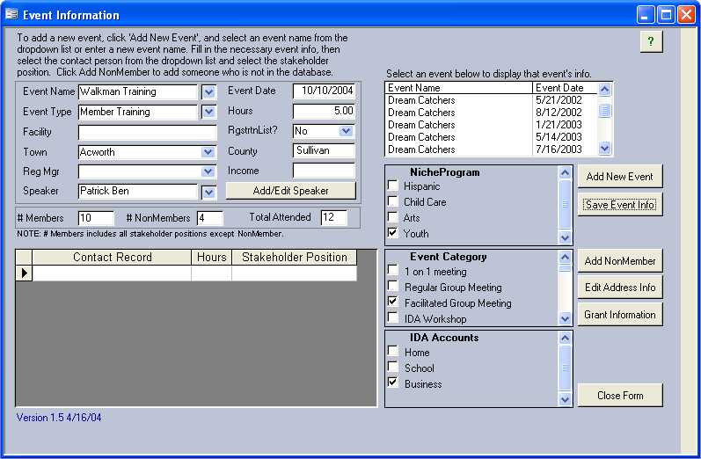
Task: Uncheck the Facilitated Group Meeting checkbox
Action: [x=392, y=303]
